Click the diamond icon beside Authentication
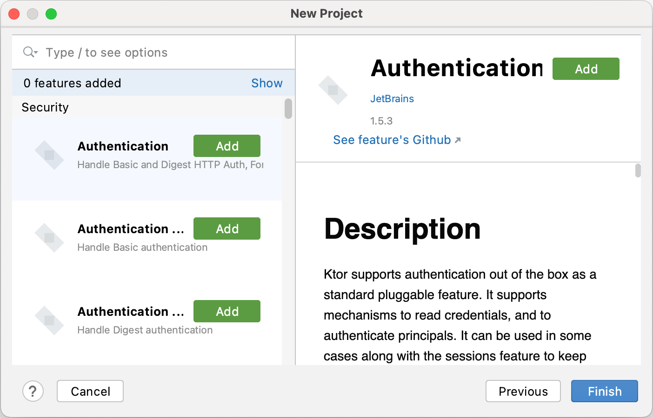Viewport: 653px width, 418px height. pyautogui.click(x=50, y=155)
